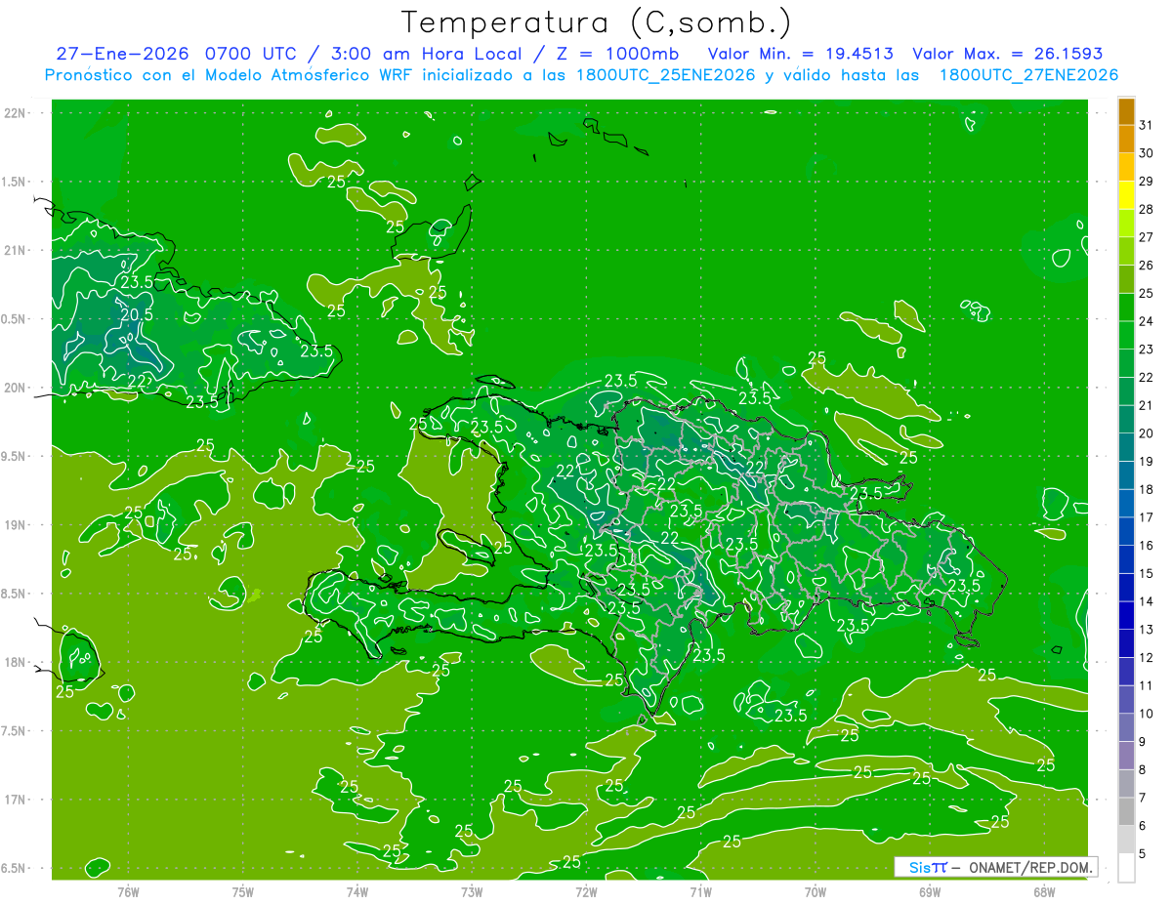Click the "27" value on the color scale
The width and height of the screenshot is (1172, 905).
1147,236
